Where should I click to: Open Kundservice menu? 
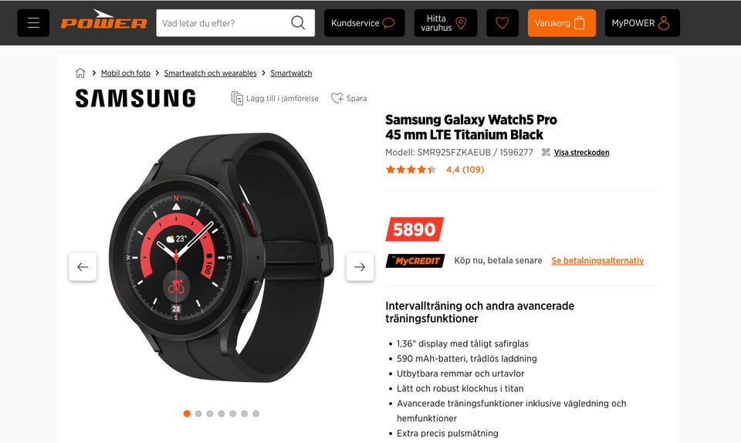364,22
